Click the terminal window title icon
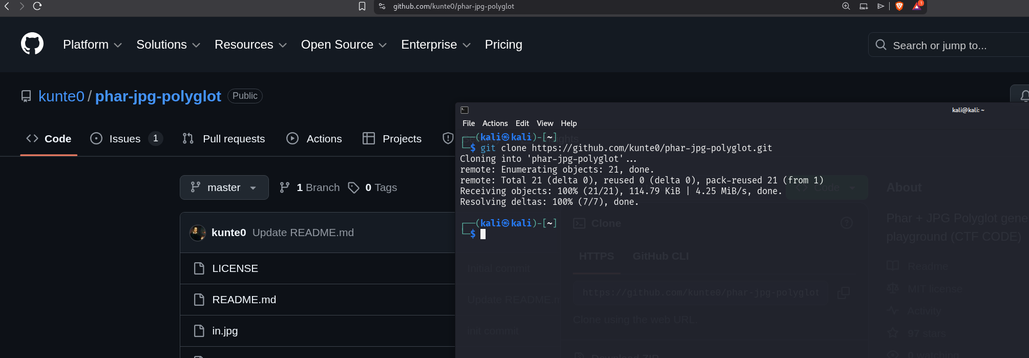This screenshot has height=358, width=1029. coord(465,110)
